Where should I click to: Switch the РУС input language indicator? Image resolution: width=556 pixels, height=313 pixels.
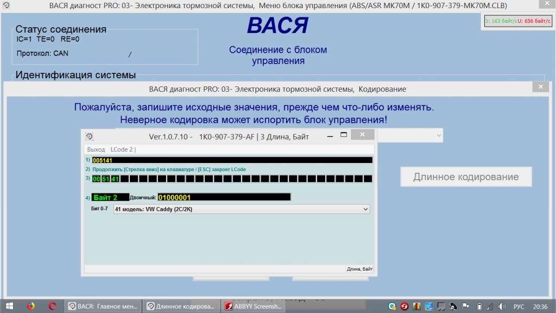click(x=519, y=306)
